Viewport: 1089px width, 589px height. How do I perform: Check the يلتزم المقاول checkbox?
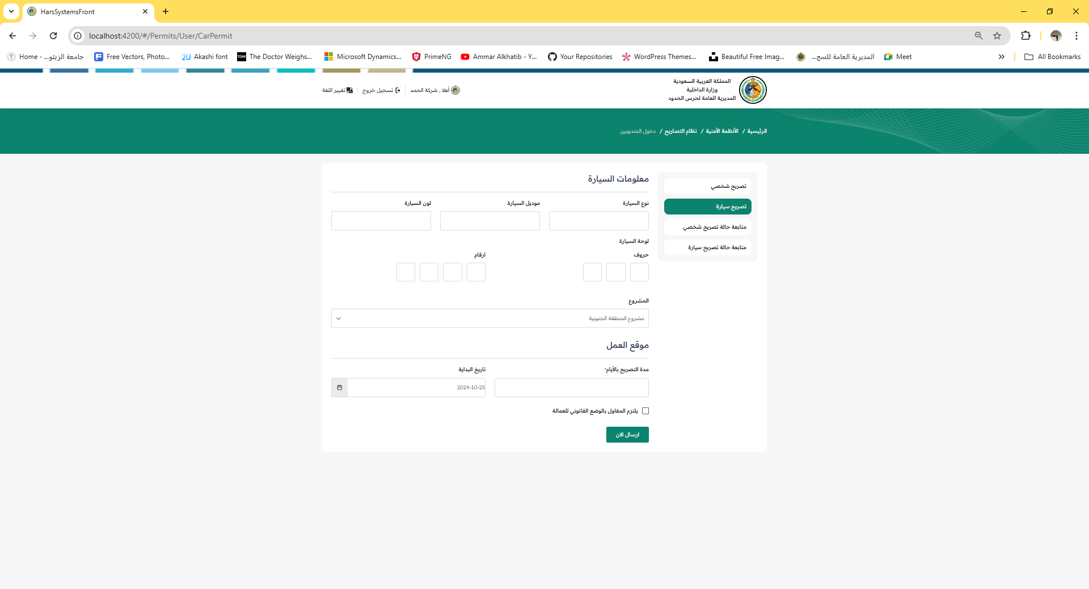[x=645, y=411]
